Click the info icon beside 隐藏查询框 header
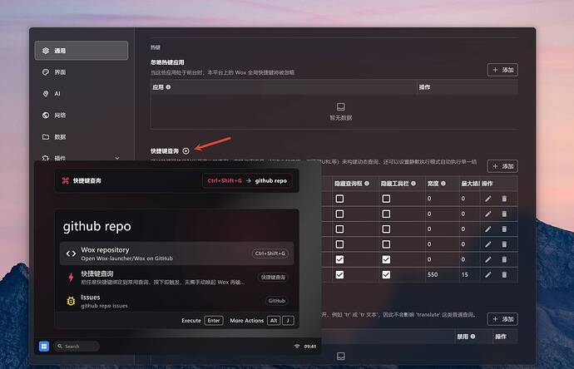The image size is (574, 369). point(367,183)
